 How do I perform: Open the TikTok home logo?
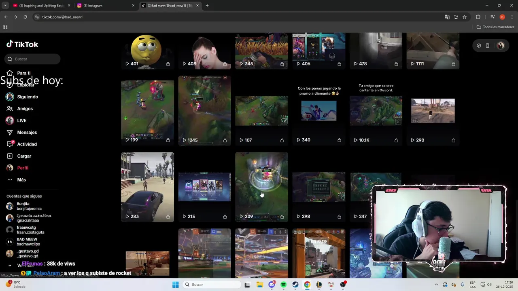(23, 44)
